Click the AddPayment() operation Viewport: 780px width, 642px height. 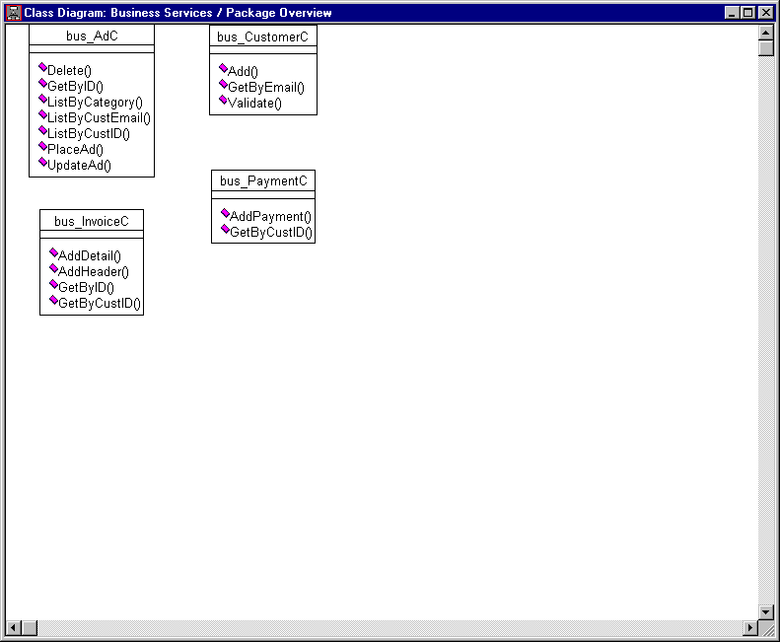(270, 217)
